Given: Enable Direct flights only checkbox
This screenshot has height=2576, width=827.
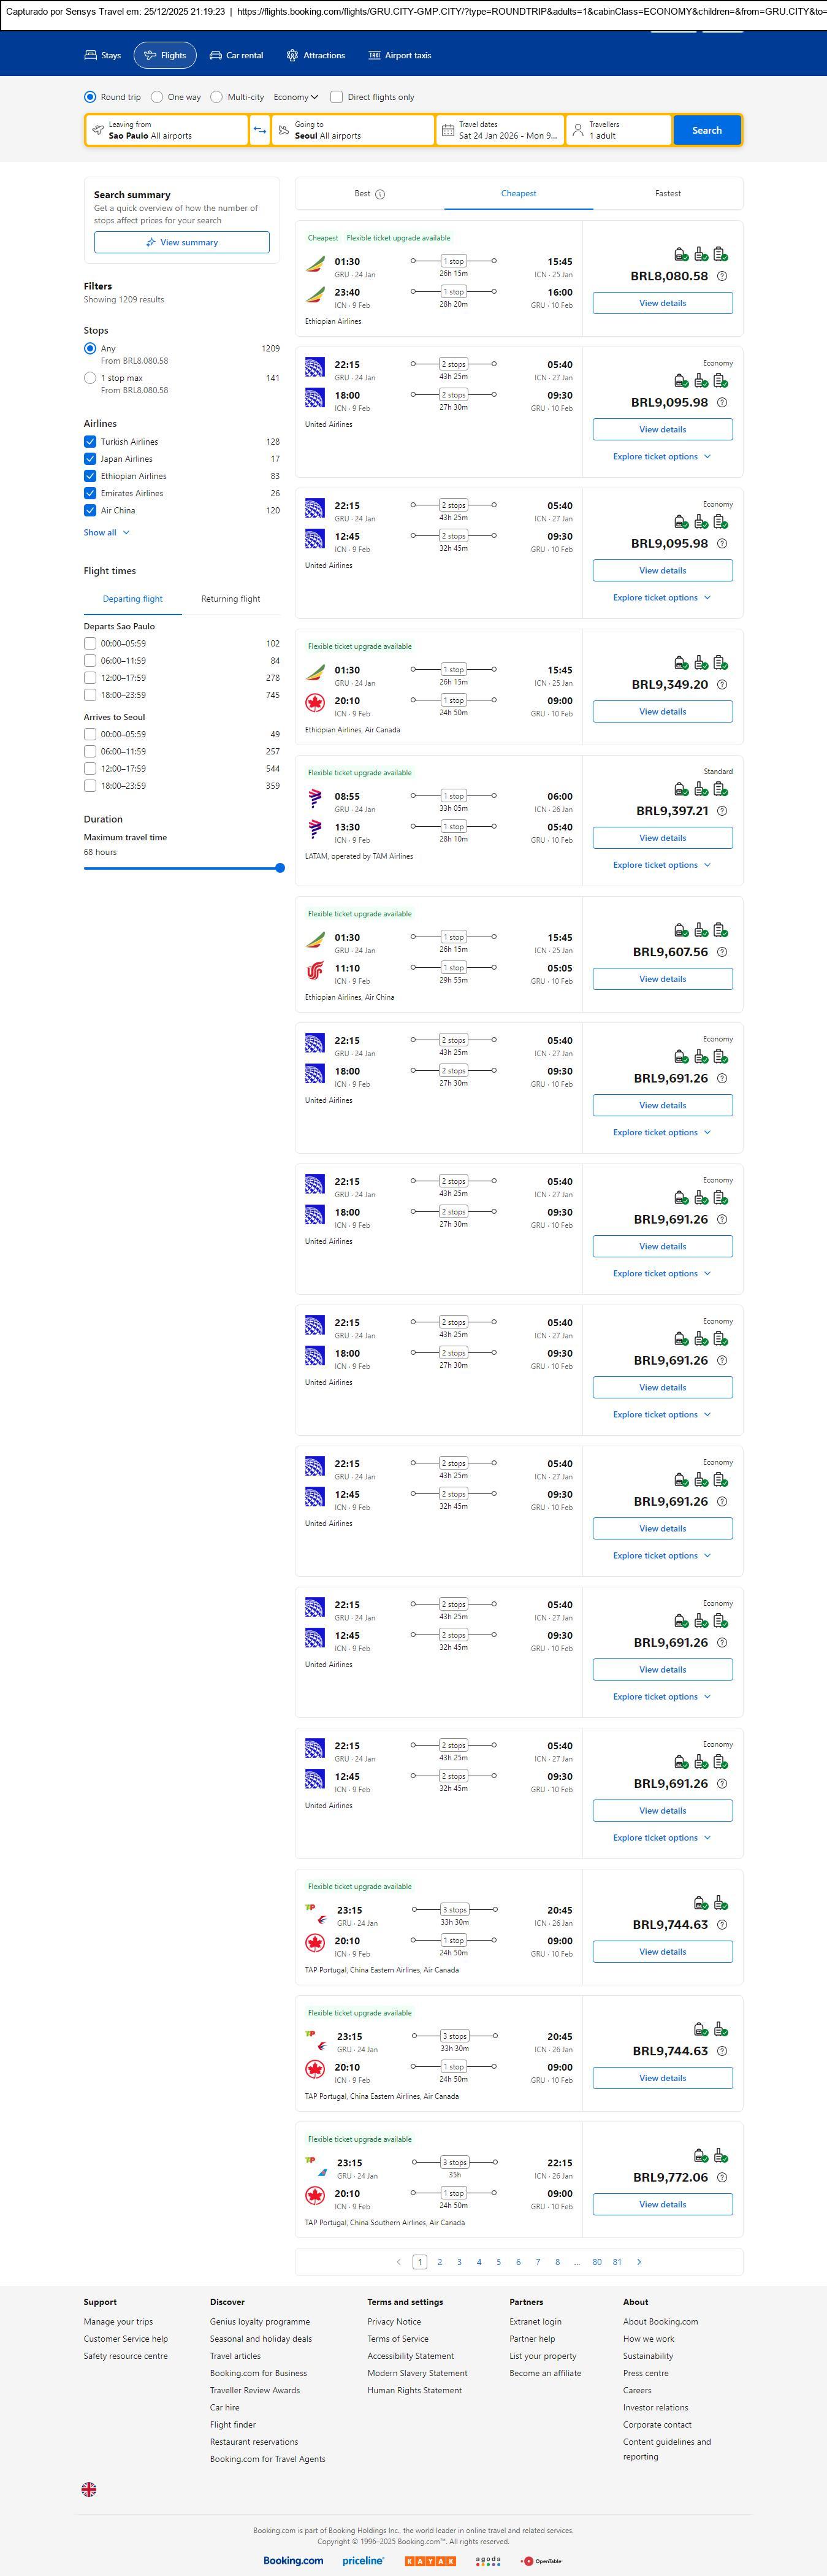Looking at the screenshot, I should [x=337, y=97].
